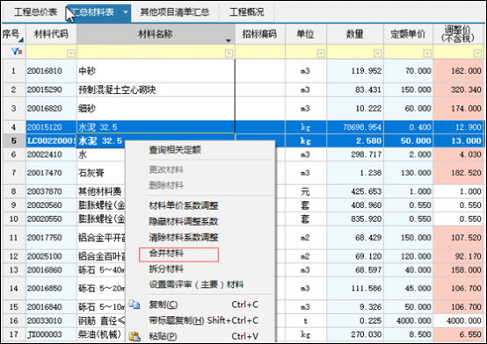Open the 材料代码 filter dropdown
Screen dimensions: 487x344
click(x=71, y=54)
